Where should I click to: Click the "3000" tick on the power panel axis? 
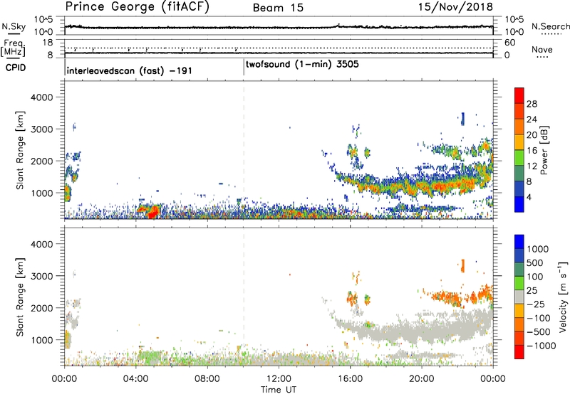coord(42,129)
